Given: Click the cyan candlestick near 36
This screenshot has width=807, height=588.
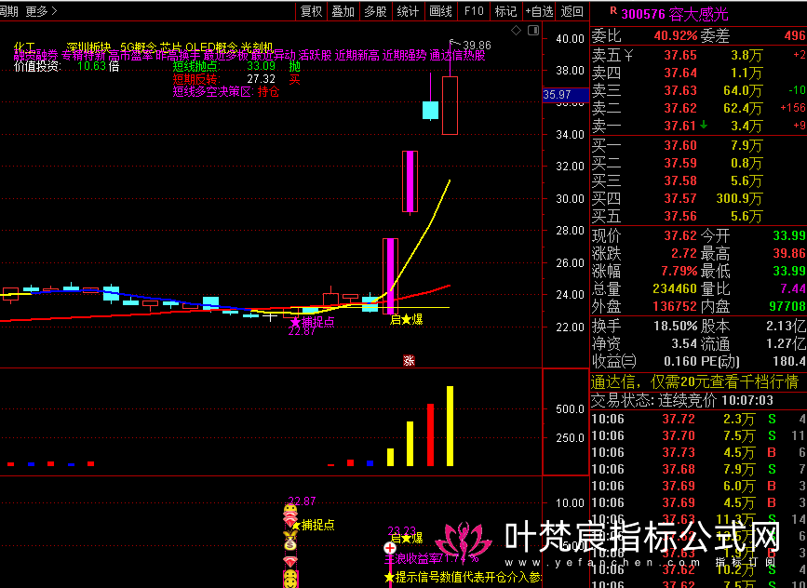Looking at the screenshot, I should [x=430, y=110].
